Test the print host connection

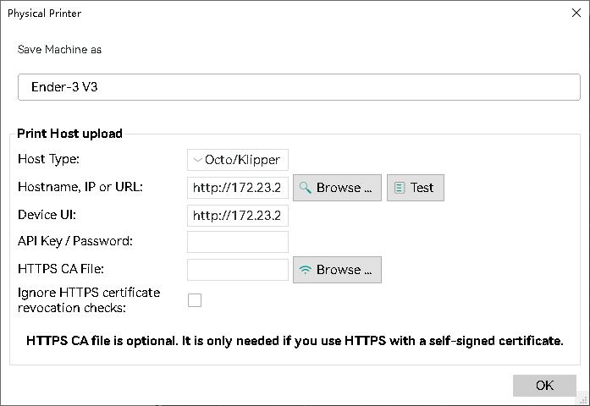[x=416, y=188]
